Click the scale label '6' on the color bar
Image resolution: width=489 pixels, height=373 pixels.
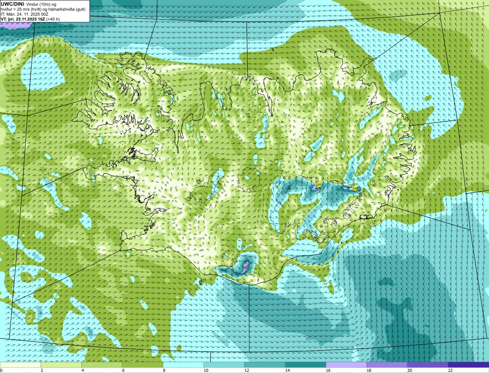[123, 370]
